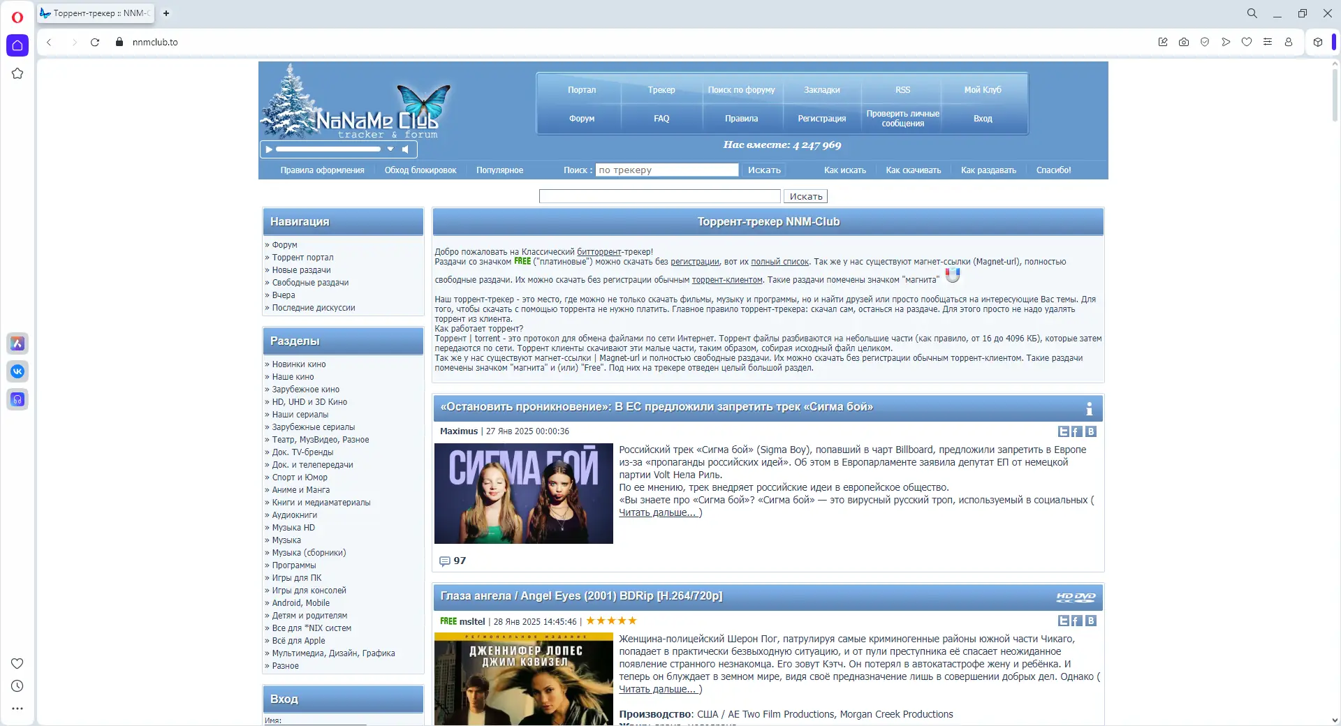Open the shield privacy protection icon
The height and width of the screenshot is (726, 1341).
point(1205,42)
